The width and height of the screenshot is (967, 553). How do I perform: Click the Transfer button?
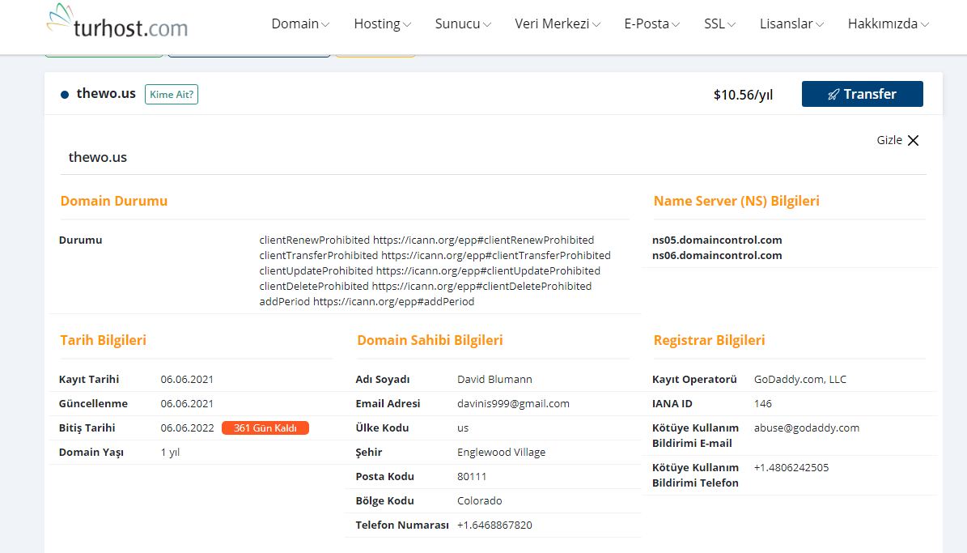[x=862, y=94]
